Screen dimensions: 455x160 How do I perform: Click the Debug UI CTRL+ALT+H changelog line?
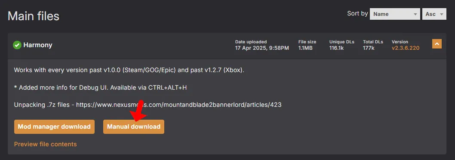pos(100,88)
